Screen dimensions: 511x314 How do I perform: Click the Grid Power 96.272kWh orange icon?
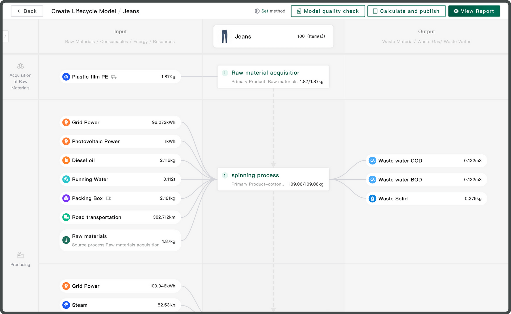66,122
